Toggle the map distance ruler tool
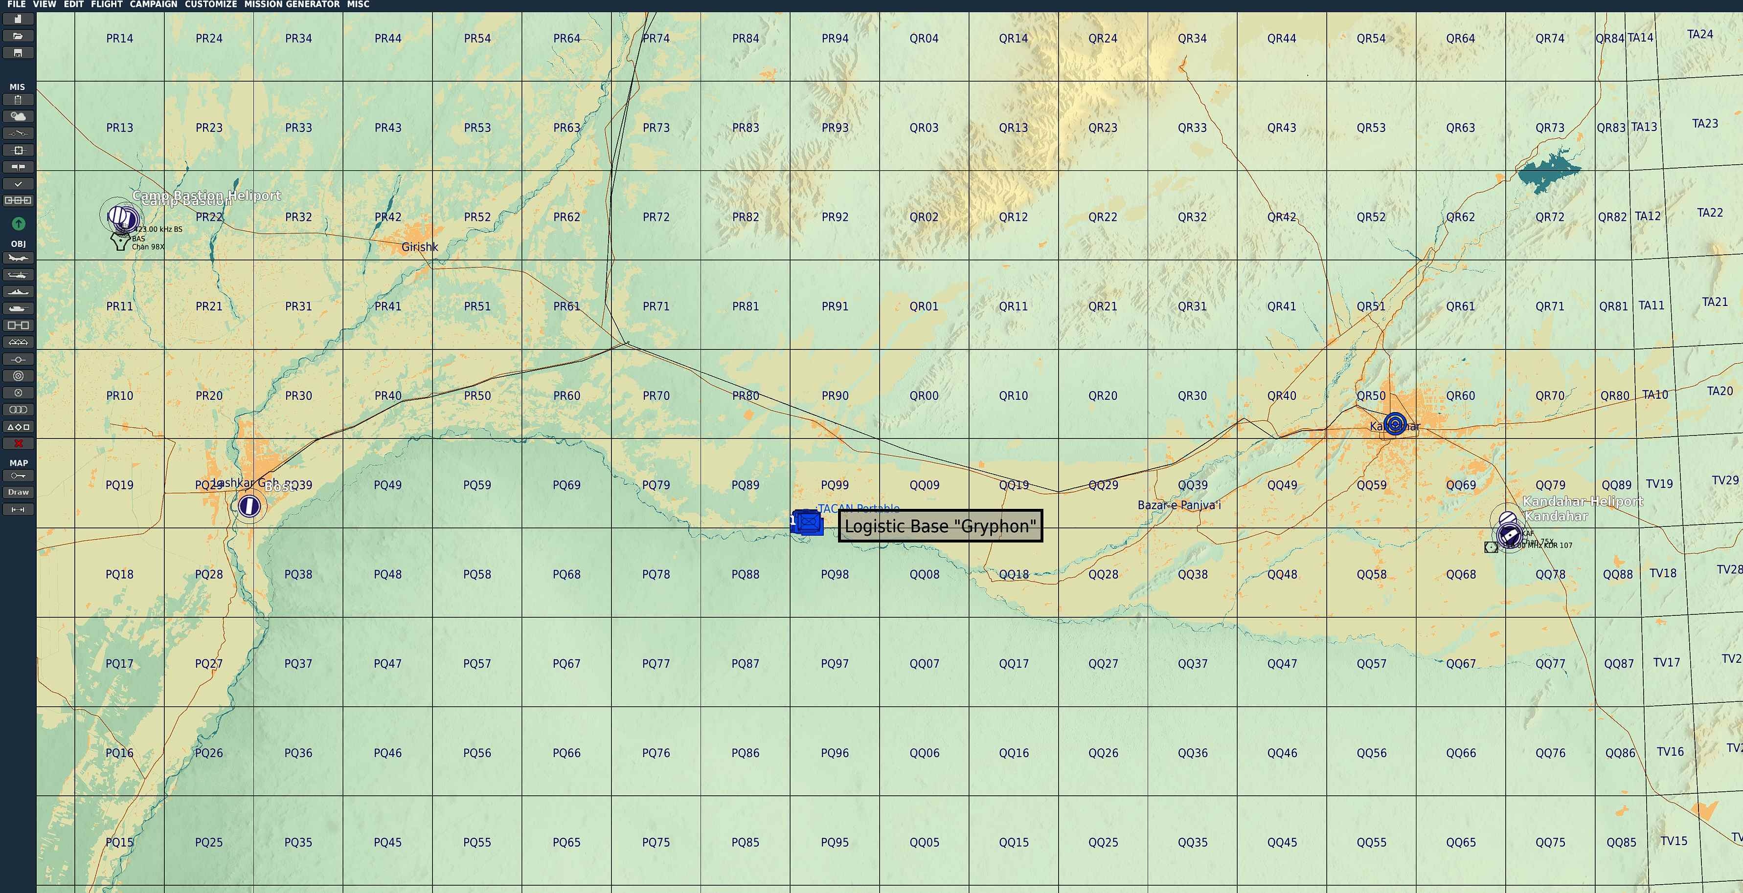This screenshot has height=893, width=1743. (x=18, y=509)
